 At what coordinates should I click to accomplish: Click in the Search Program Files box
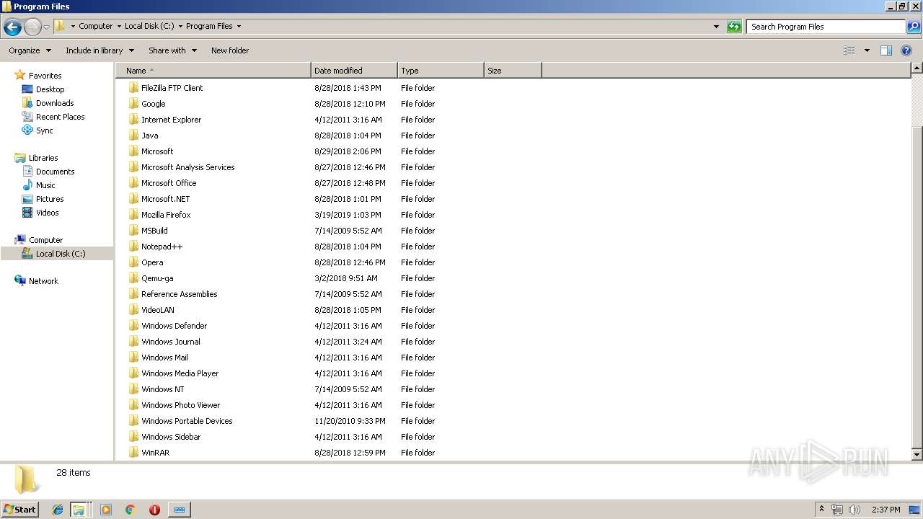point(826,27)
